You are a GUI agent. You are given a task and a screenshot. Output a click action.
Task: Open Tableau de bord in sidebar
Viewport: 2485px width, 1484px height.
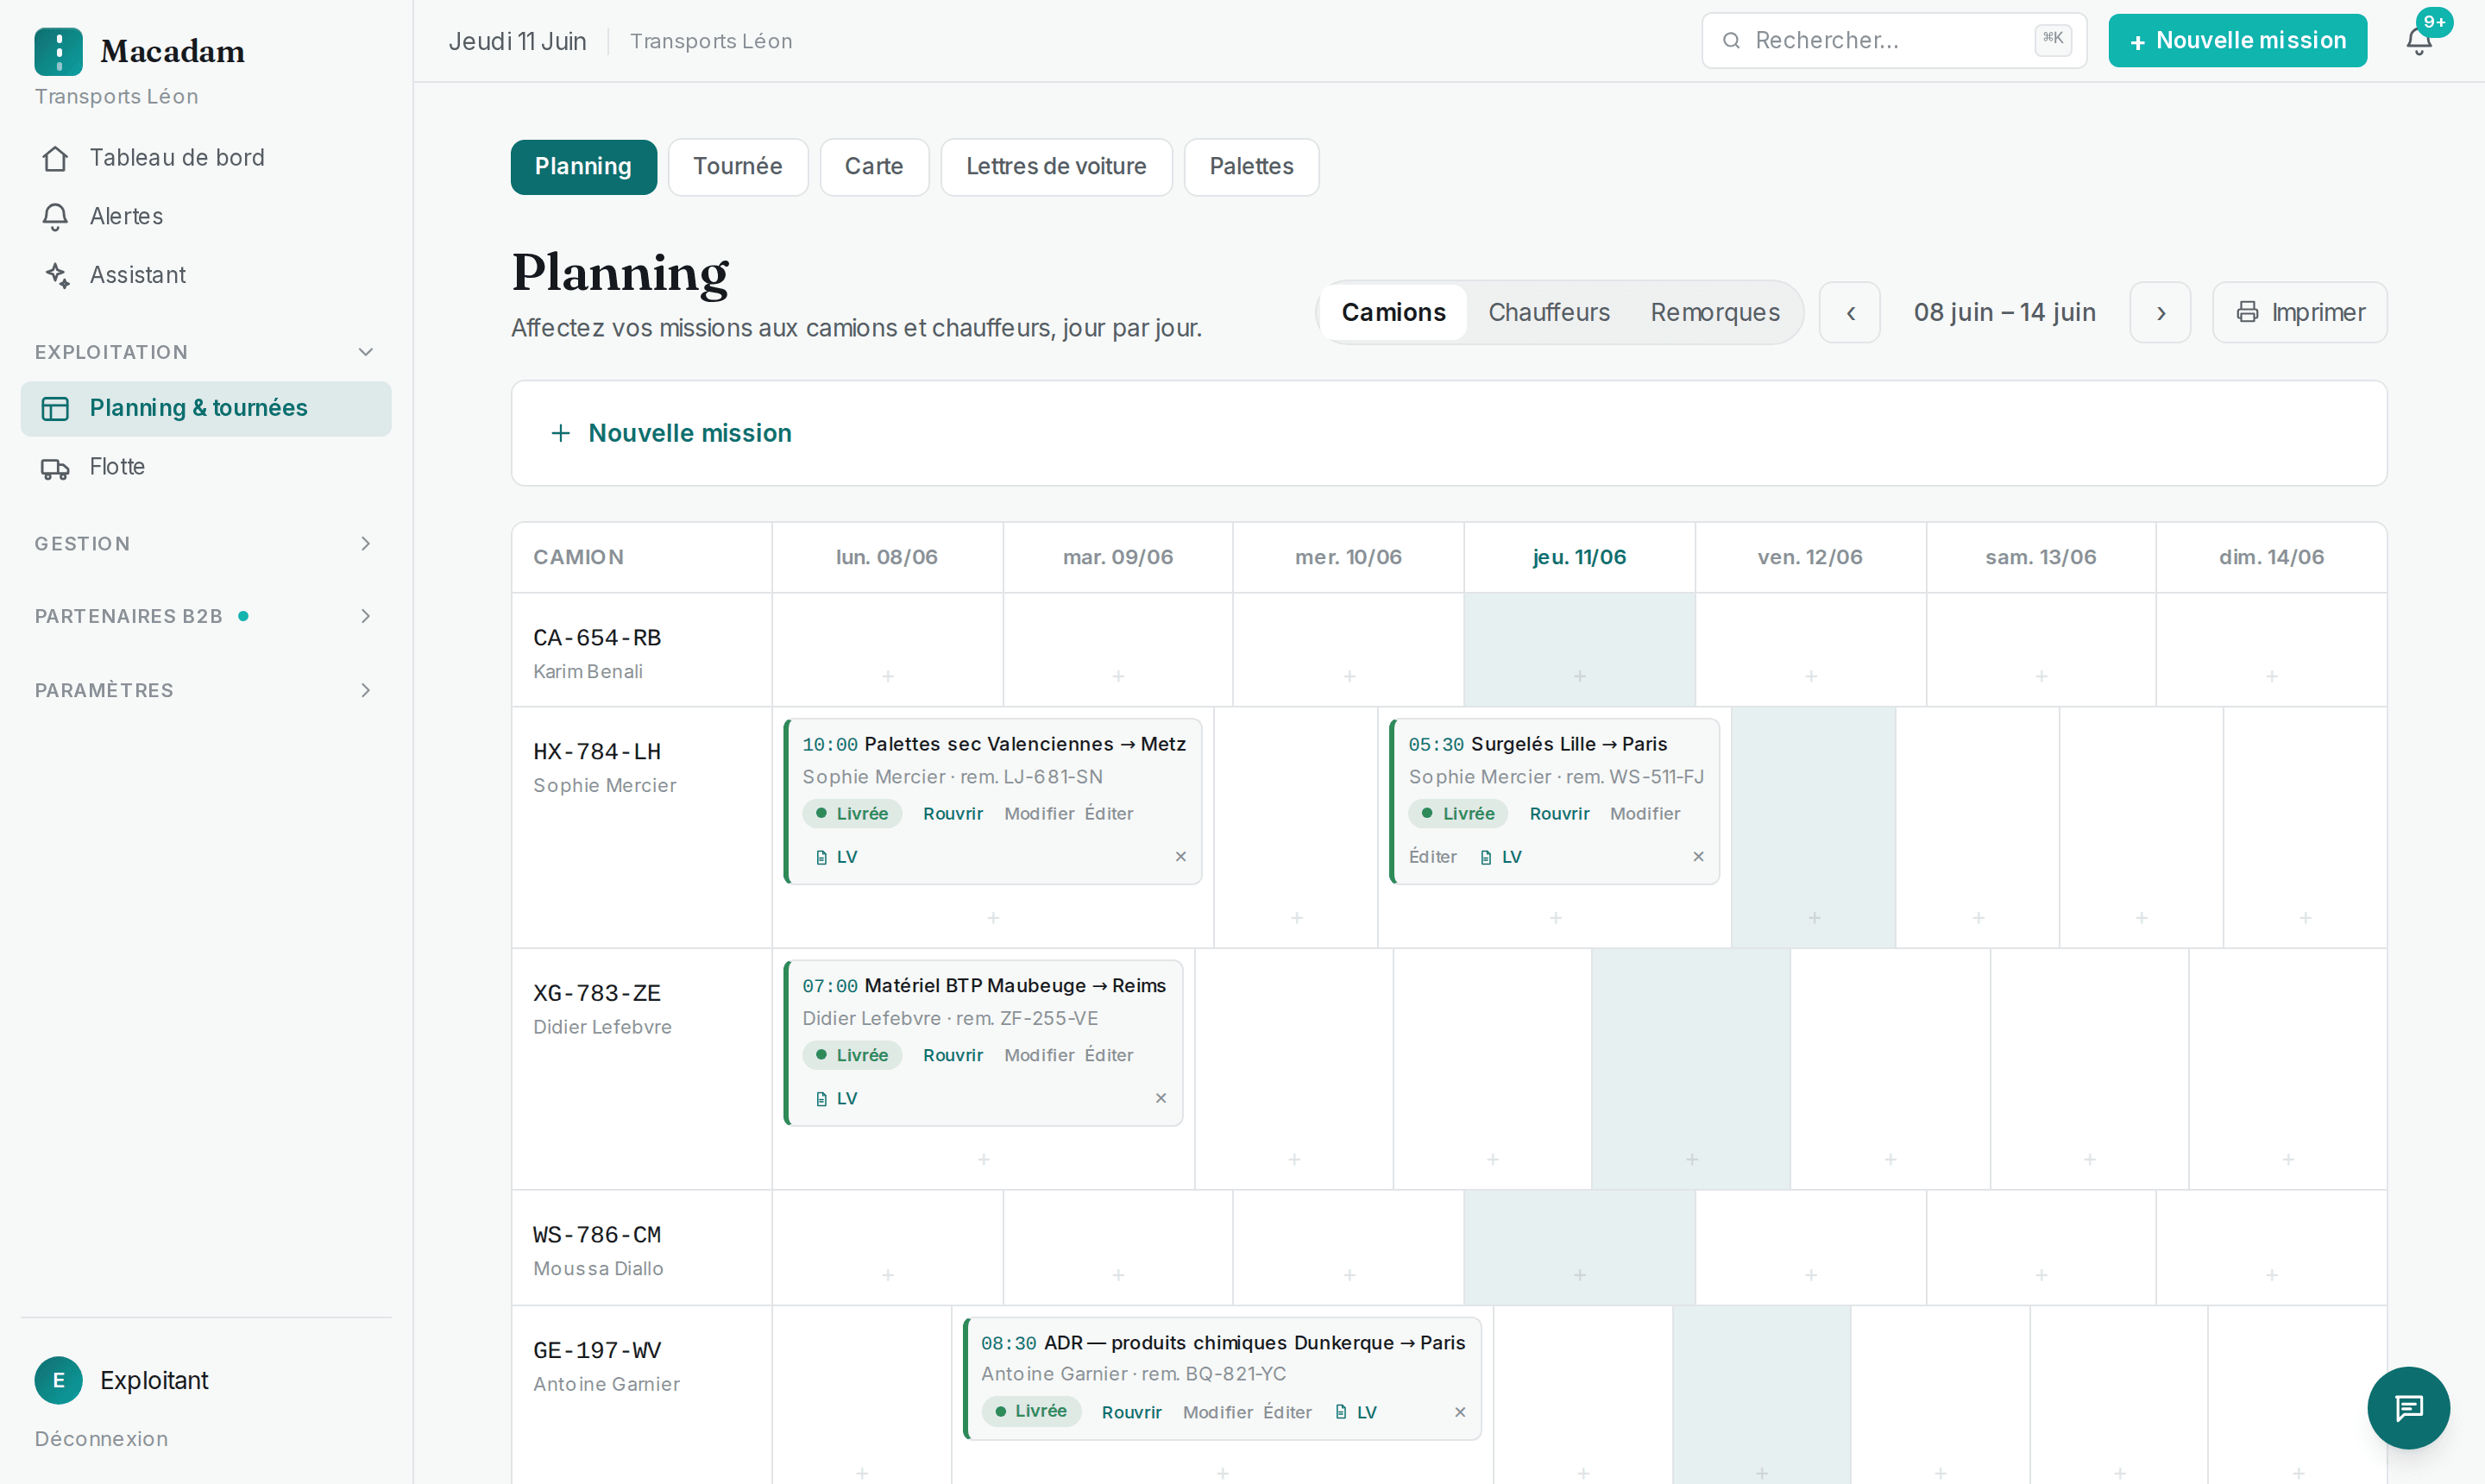[x=206, y=158]
